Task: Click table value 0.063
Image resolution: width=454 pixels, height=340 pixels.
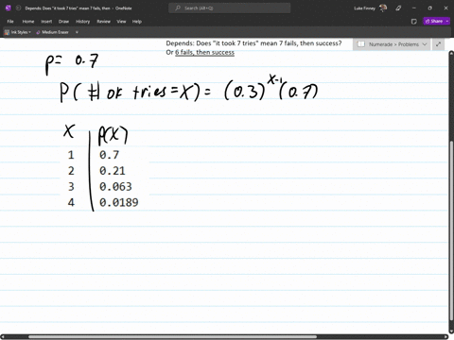Action: coord(115,186)
